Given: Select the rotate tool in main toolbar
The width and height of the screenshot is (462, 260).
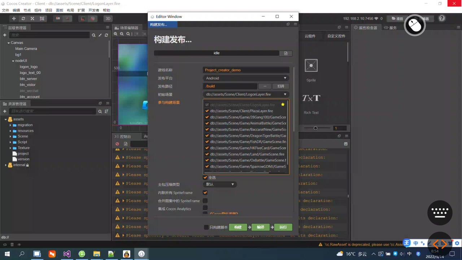Looking at the screenshot, I should pyautogui.click(x=23, y=18).
